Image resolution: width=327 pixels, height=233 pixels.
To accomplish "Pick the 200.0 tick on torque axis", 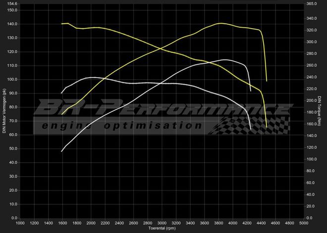I will tap(312, 100).
